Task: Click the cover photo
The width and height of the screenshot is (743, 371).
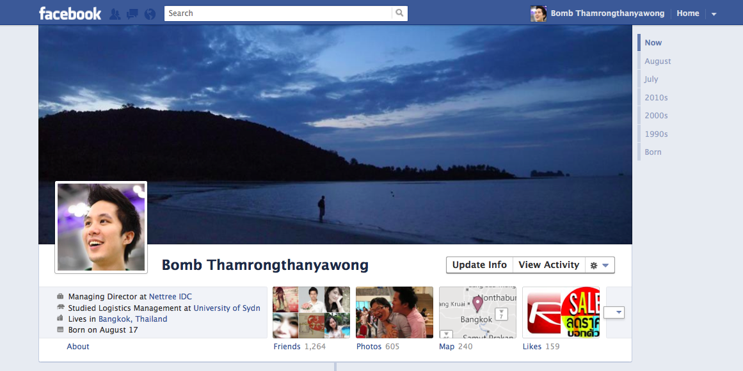Action: click(335, 134)
